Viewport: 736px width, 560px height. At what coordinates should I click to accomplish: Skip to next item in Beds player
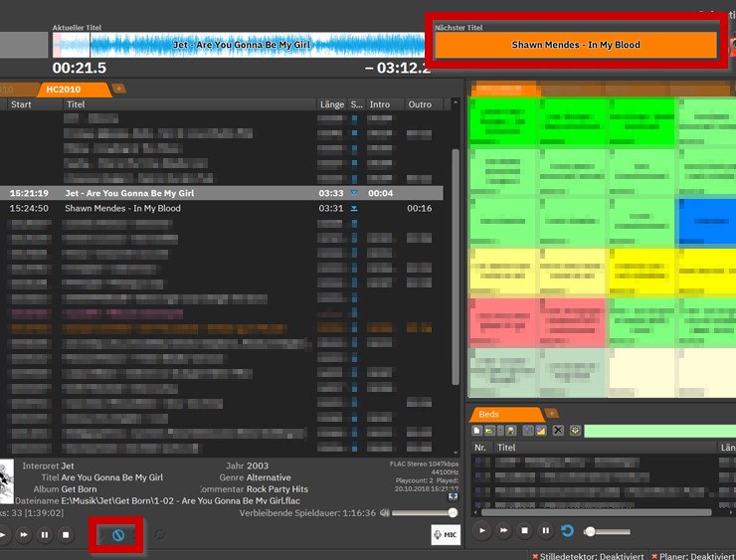(503, 531)
